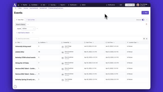Open the Reports menu
This screenshot has width=163, height=92.
pyautogui.click(x=62, y=5)
